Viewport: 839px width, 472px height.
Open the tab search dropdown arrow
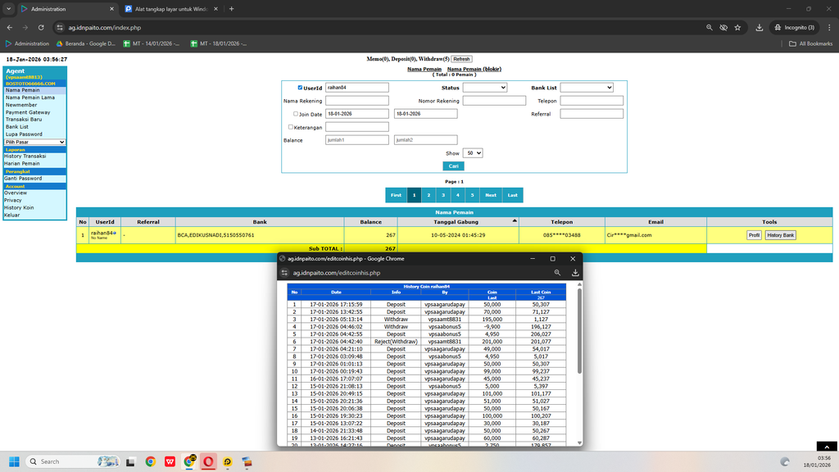click(8, 8)
